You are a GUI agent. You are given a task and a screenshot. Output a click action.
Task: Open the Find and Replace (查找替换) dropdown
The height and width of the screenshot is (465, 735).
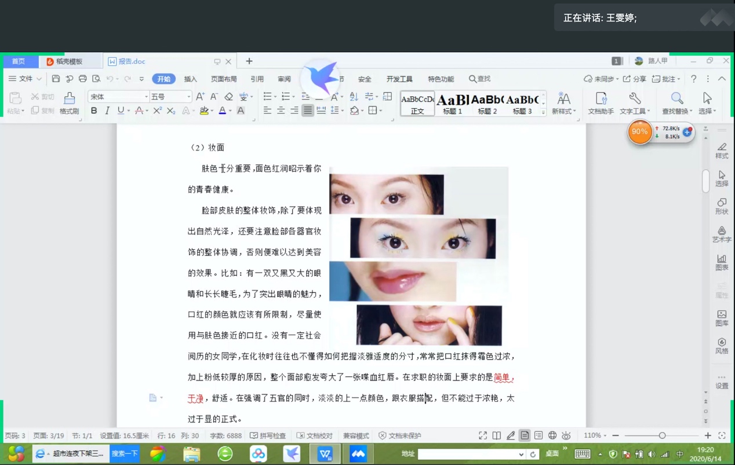676,103
